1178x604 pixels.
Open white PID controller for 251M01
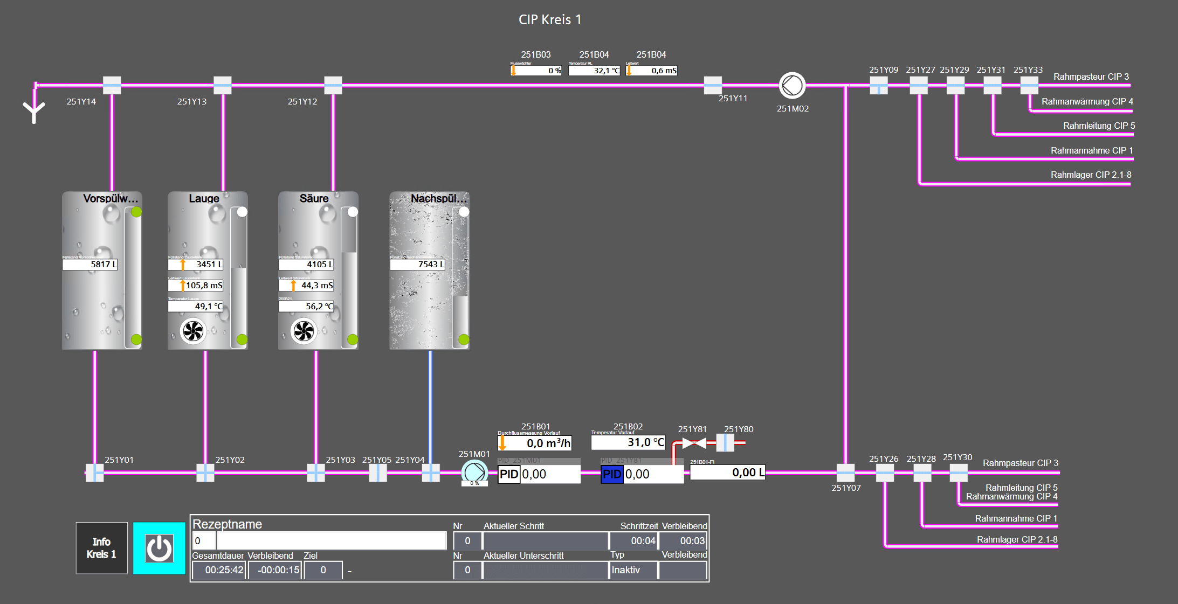[x=509, y=474]
